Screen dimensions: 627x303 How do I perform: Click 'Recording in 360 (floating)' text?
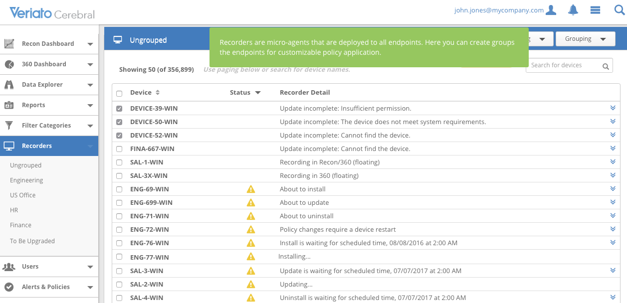(319, 176)
